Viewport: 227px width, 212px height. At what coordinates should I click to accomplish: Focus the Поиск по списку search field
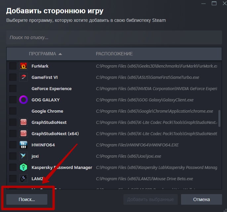click(x=114, y=37)
